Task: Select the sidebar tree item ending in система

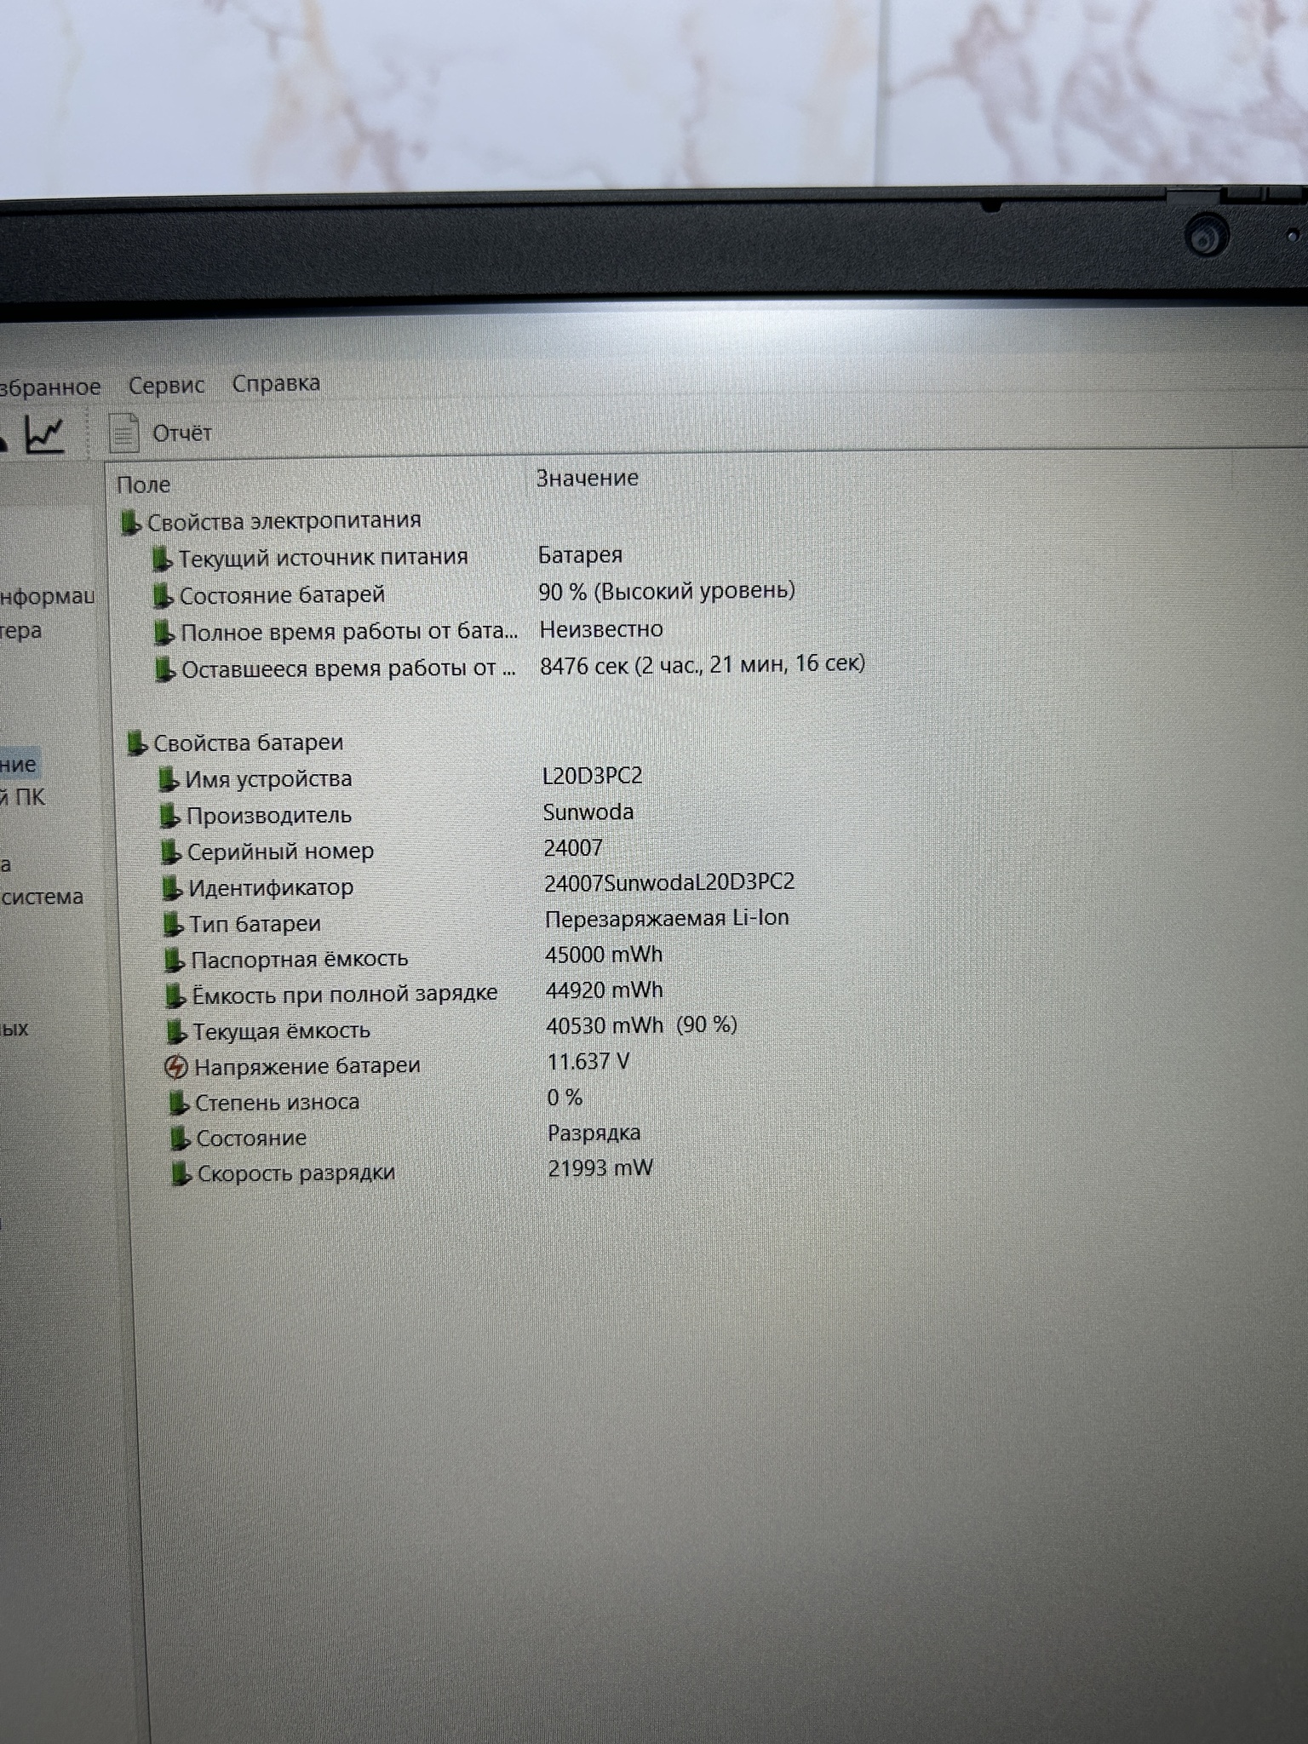Action: click(x=42, y=897)
